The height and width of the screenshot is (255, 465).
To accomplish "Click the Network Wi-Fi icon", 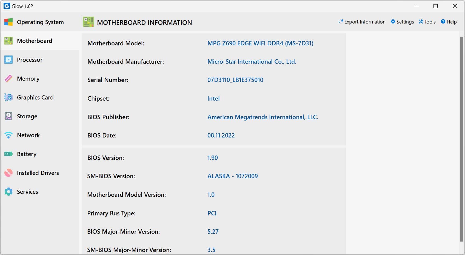I will click(8, 135).
